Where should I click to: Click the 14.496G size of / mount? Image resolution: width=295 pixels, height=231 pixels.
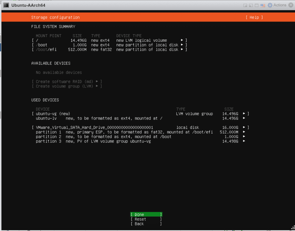click(78, 41)
